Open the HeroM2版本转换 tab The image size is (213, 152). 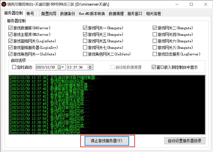(92, 14)
